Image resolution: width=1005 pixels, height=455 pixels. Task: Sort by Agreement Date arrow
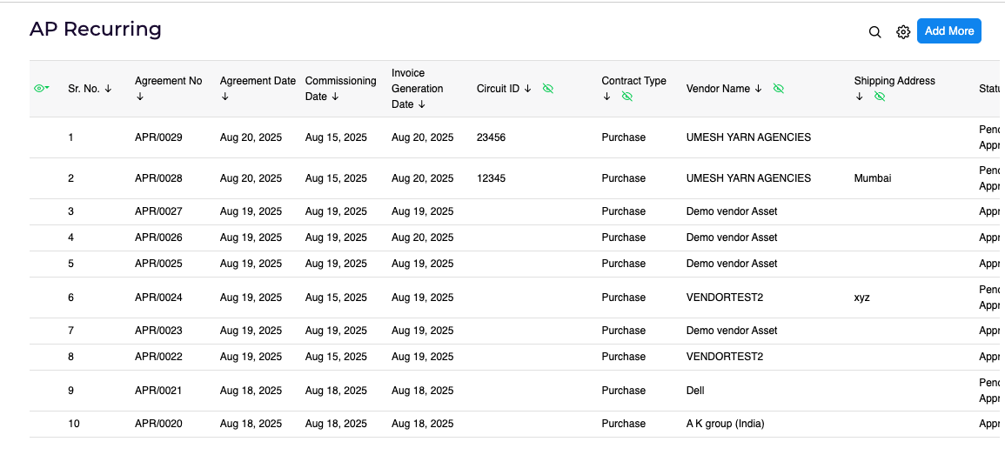point(224,97)
